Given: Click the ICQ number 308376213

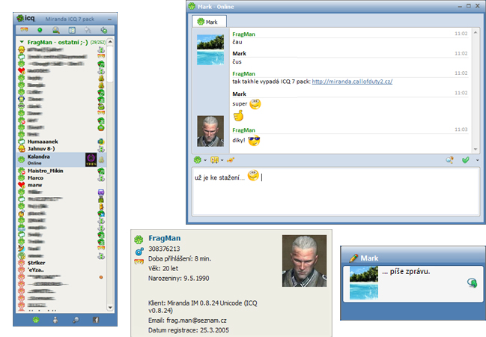Looking at the screenshot, I should (x=164, y=249).
